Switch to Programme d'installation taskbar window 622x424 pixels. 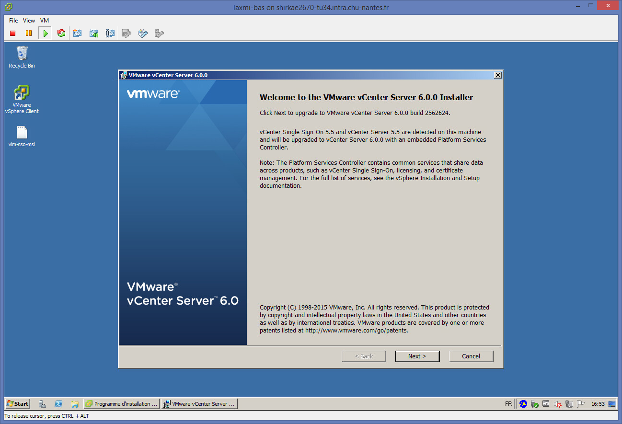coord(122,404)
